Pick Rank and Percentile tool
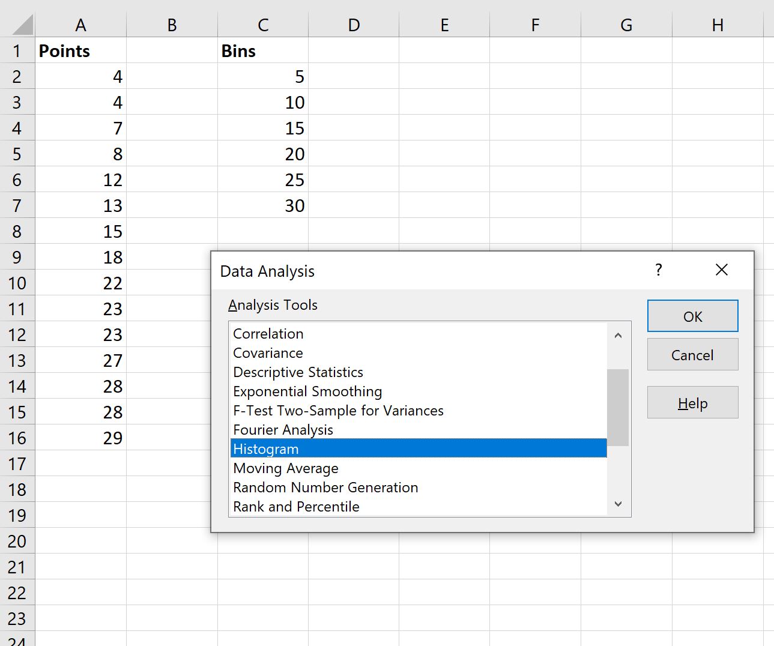 click(419, 506)
